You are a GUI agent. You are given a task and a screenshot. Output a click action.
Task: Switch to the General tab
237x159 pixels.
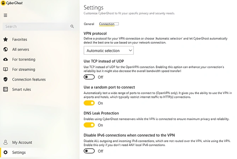[89, 24]
